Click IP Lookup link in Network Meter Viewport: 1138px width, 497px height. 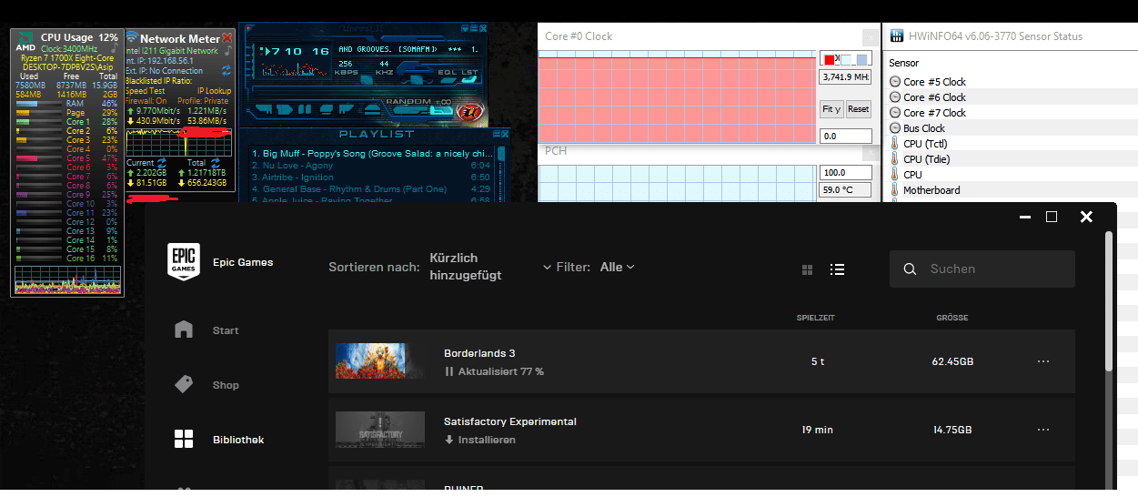pyautogui.click(x=215, y=91)
